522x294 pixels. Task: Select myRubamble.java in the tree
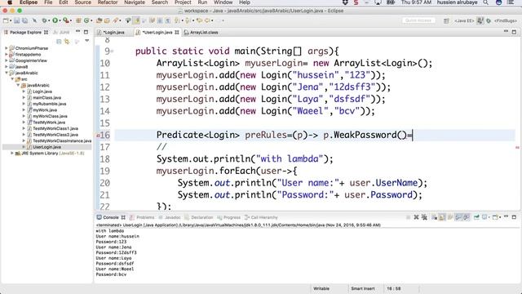49,104
